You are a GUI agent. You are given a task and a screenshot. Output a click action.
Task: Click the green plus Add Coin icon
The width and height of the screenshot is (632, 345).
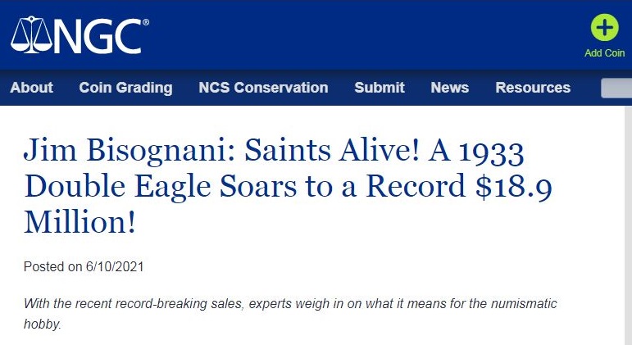(x=604, y=29)
